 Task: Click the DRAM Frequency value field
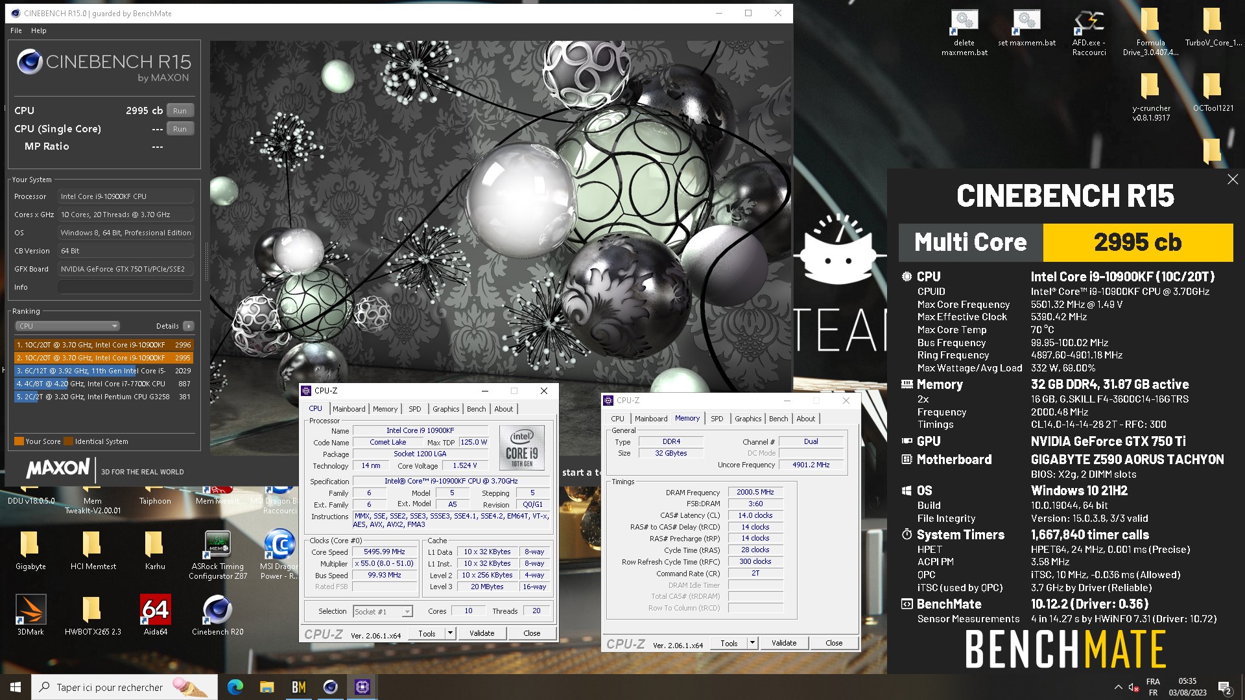pos(755,493)
